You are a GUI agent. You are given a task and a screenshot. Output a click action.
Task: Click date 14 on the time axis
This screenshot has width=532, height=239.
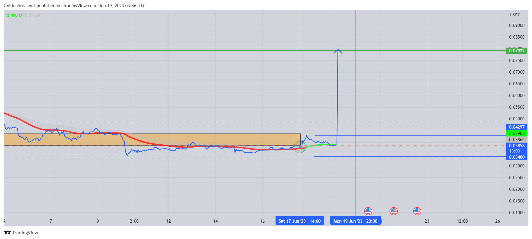coord(215,221)
